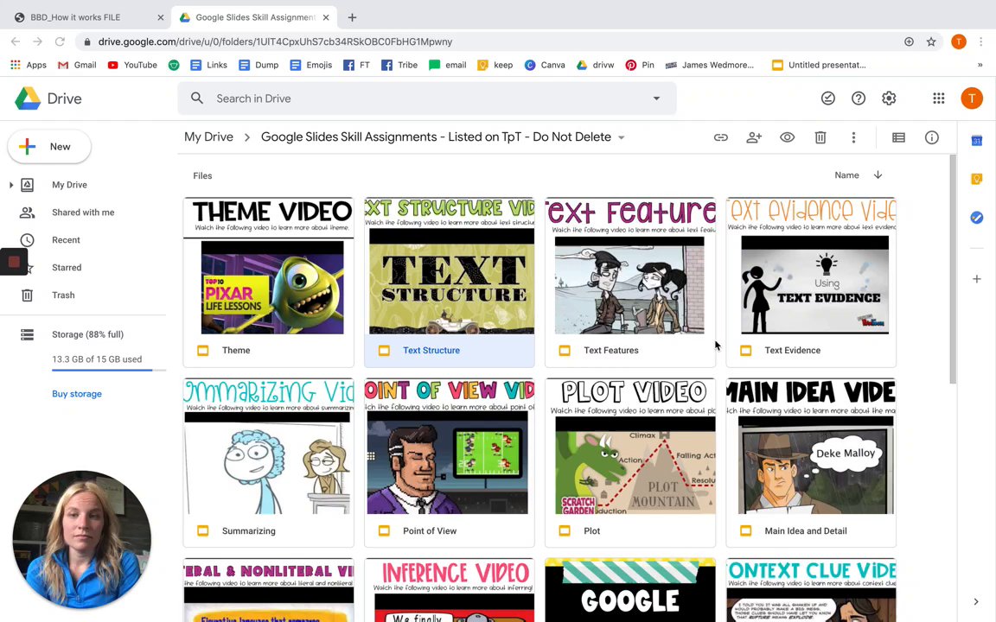Open Tasks side panel icon
The height and width of the screenshot is (622, 996).
click(976, 218)
